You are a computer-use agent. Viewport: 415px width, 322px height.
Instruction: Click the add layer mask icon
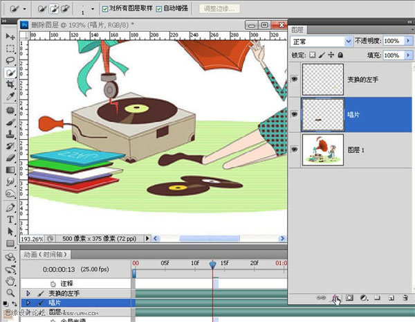[x=350, y=298]
